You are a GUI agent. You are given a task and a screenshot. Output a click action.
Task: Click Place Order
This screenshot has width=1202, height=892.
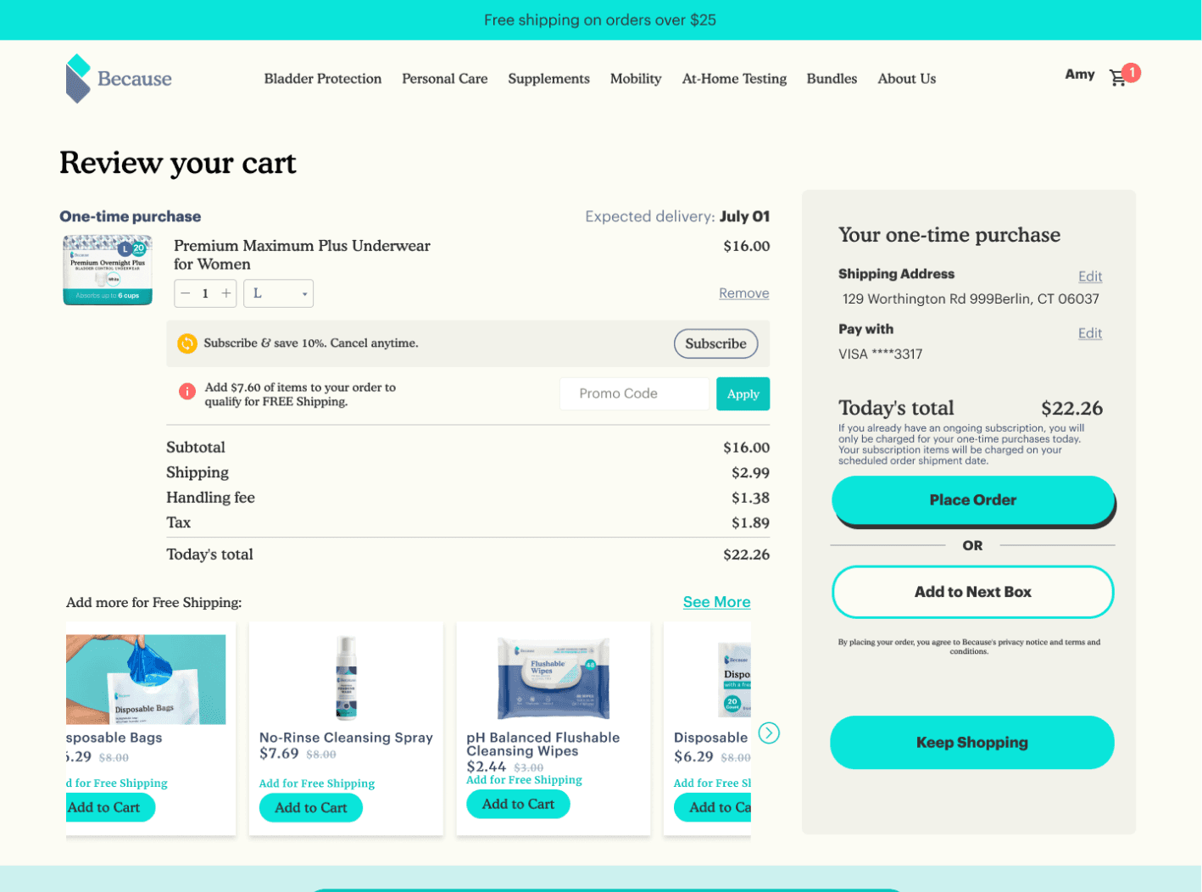[x=973, y=500]
